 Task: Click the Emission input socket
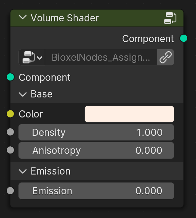pos(11,190)
